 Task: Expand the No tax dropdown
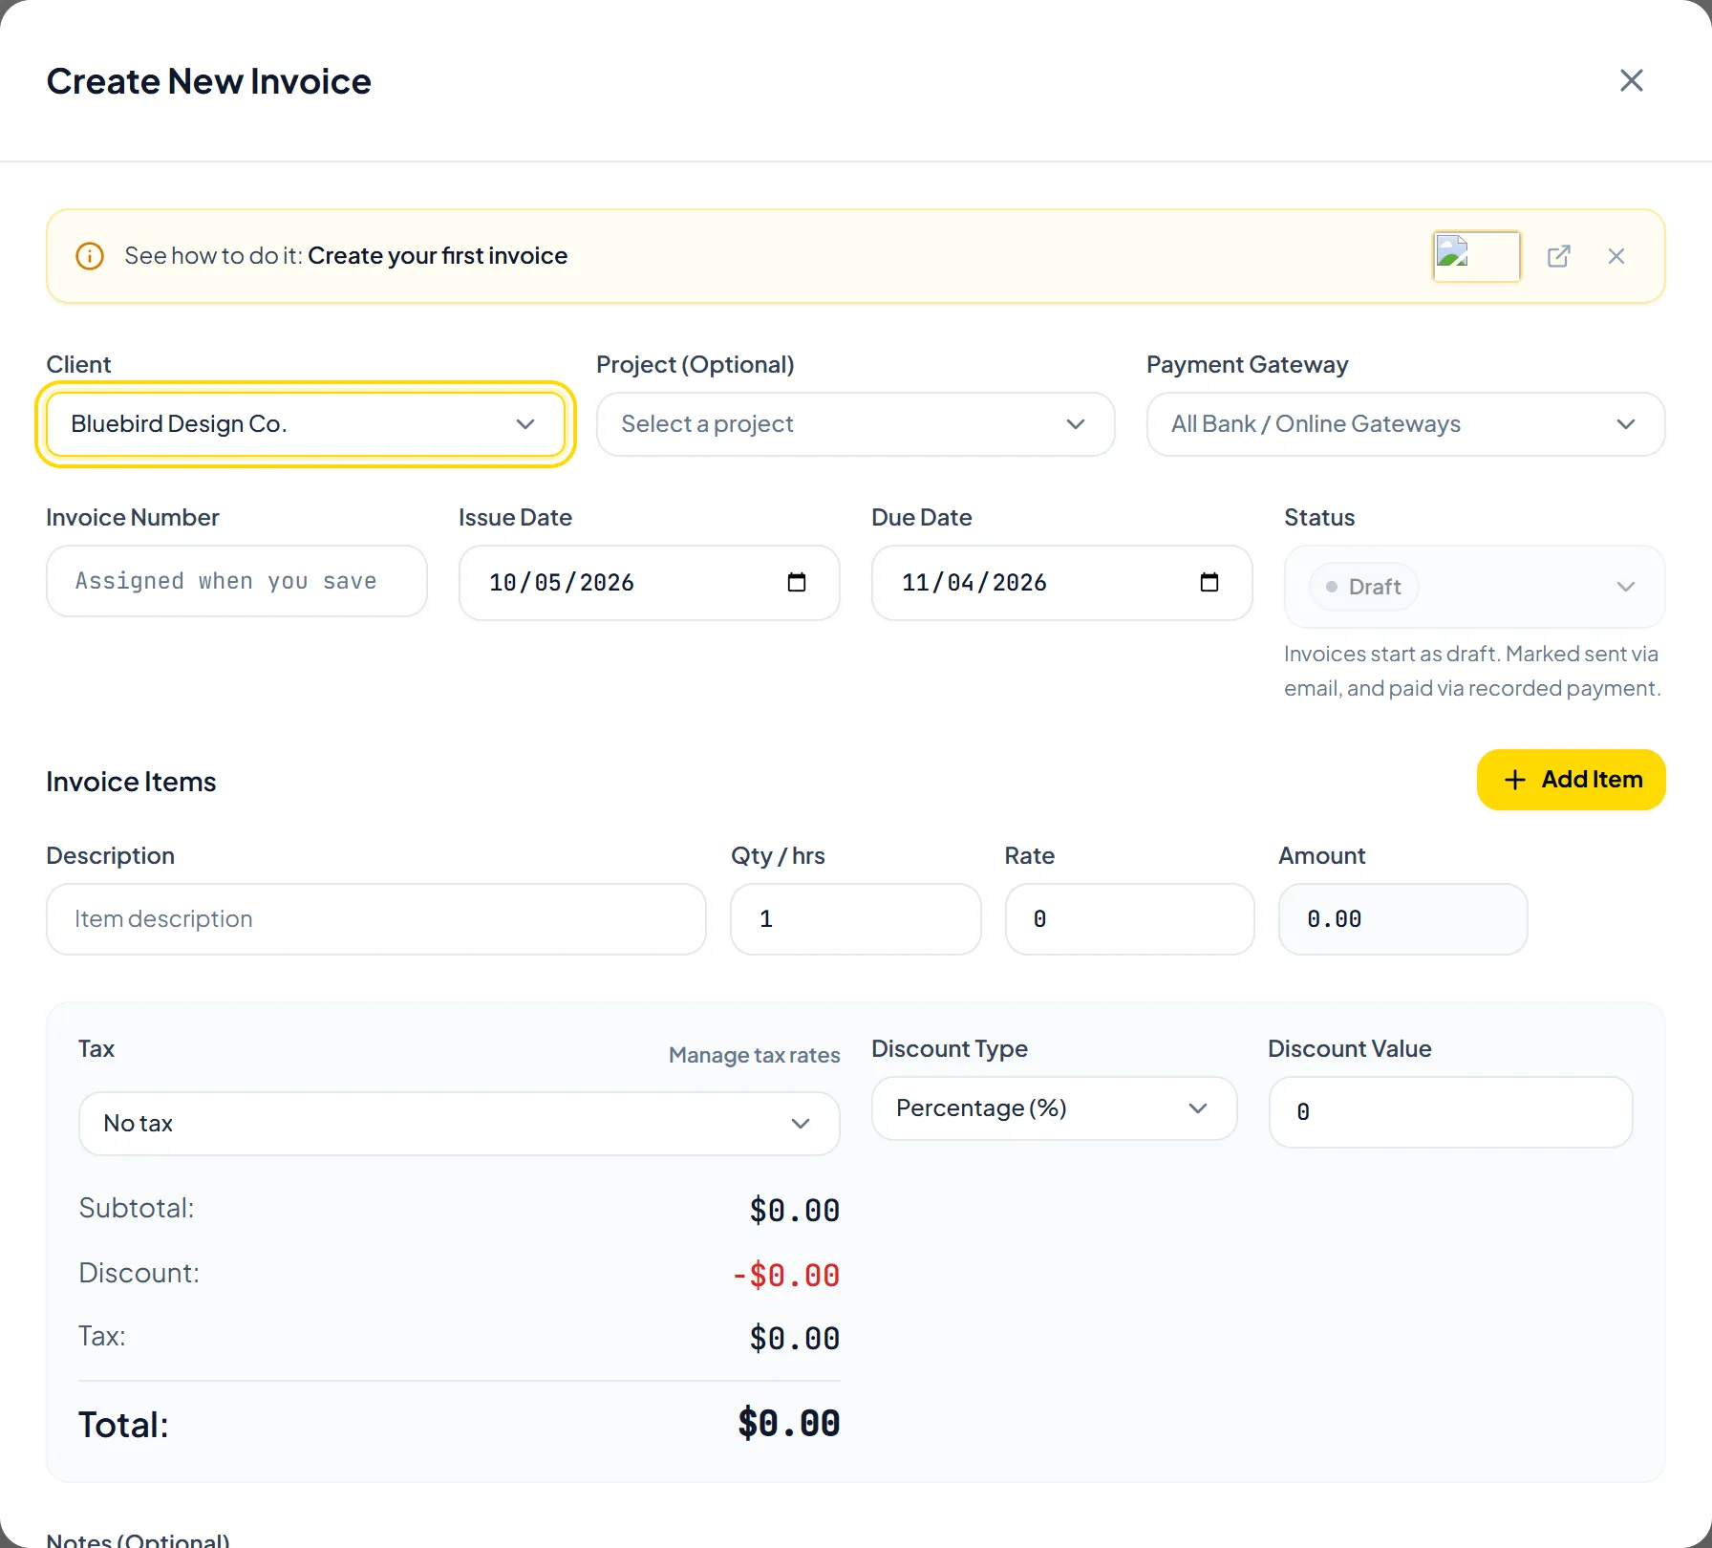(459, 1124)
